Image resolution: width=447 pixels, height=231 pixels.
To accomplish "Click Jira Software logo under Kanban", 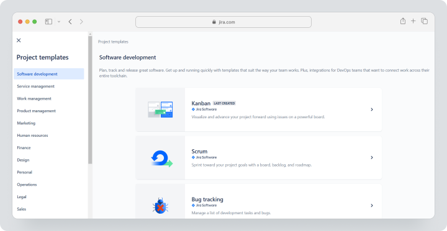I will (204, 109).
